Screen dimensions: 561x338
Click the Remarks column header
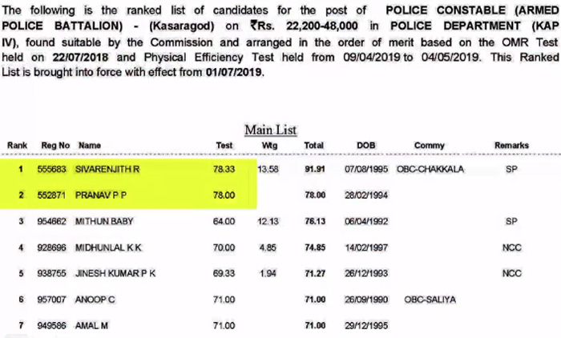click(511, 145)
